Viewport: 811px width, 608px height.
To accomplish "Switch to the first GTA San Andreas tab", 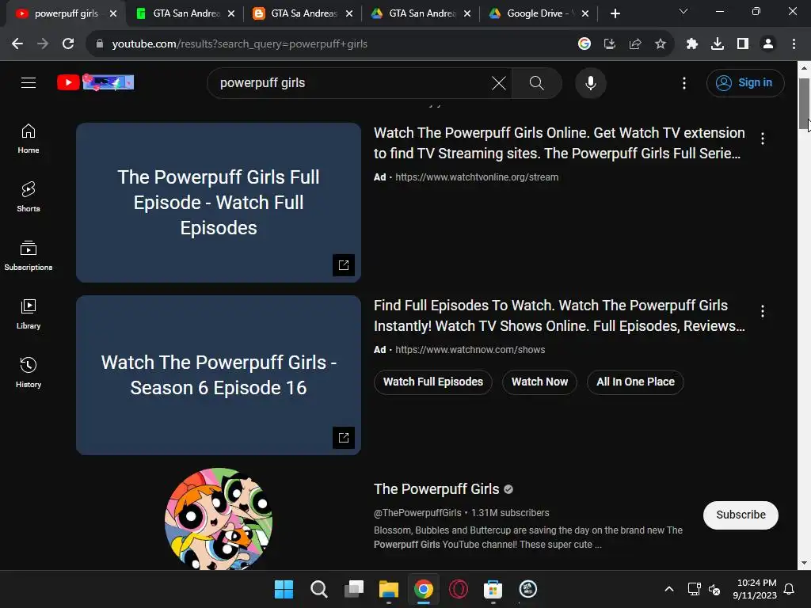I will 184,13.
